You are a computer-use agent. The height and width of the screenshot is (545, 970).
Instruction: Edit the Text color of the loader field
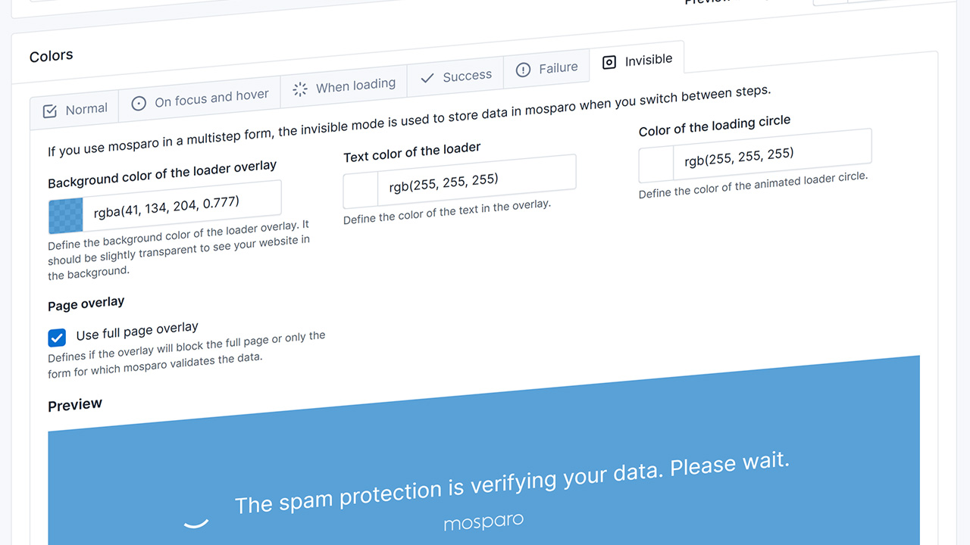pos(477,180)
